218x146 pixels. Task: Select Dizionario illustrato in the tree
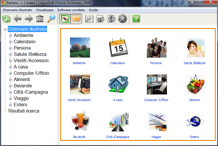(x=27, y=29)
